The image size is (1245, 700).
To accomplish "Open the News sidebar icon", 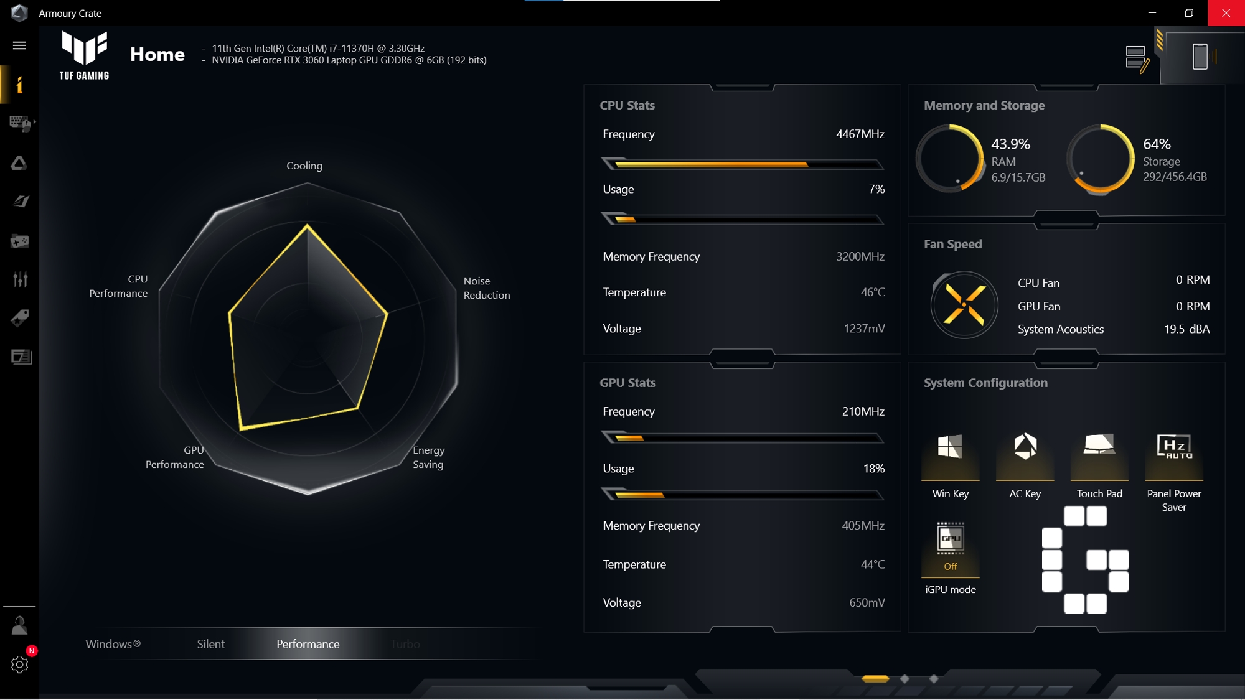I will point(21,357).
